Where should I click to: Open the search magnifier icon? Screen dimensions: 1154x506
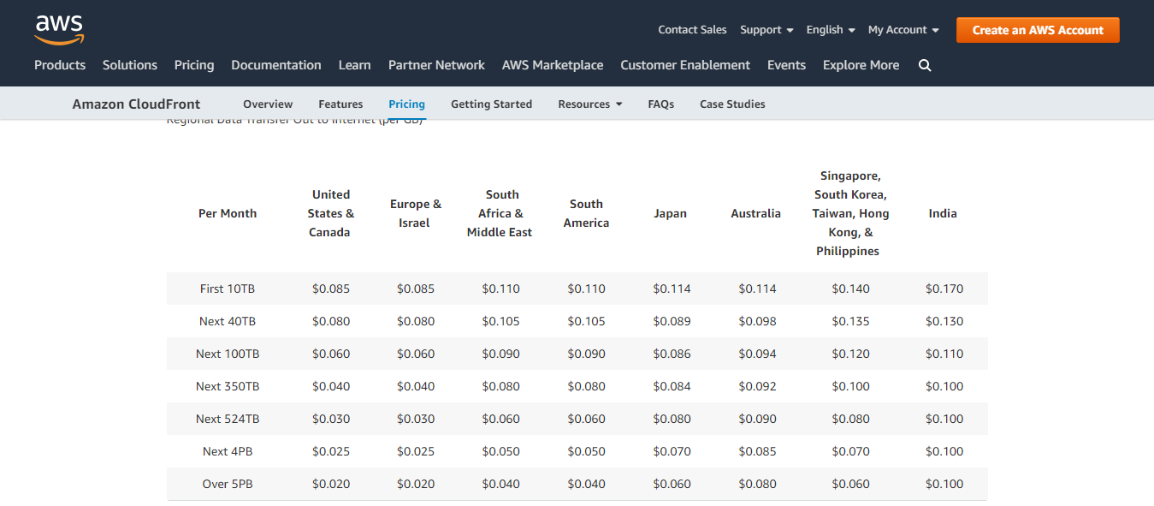click(x=924, y=65)
